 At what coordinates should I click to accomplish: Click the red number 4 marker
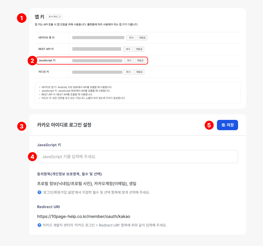tap(32, 156)
